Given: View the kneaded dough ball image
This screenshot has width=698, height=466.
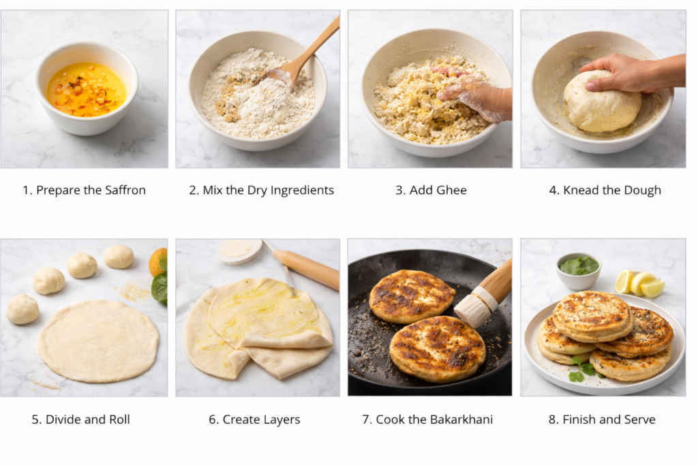Looking at the screenshot, I should [x=603, y=89].
